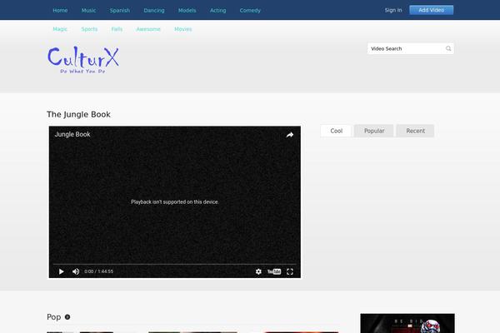Viewport: 500px width, 333px height.
Task: Open the Acting category
Action: (x=217, y=11)
